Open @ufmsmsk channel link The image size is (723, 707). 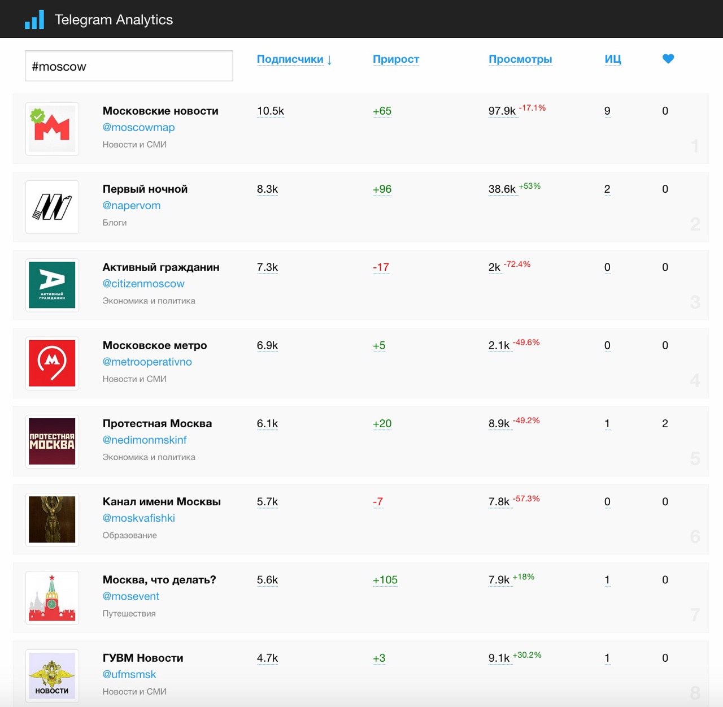pos(129,674)
